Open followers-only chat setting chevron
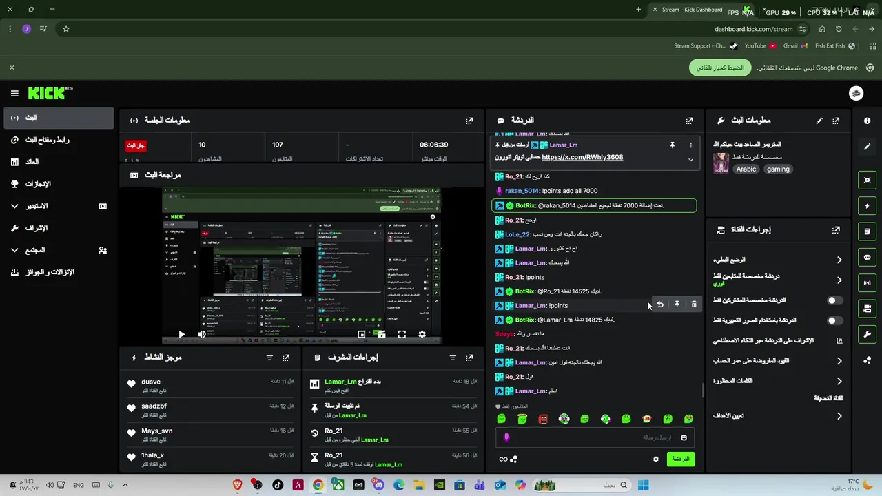The image size is (882, 496). 839,280
